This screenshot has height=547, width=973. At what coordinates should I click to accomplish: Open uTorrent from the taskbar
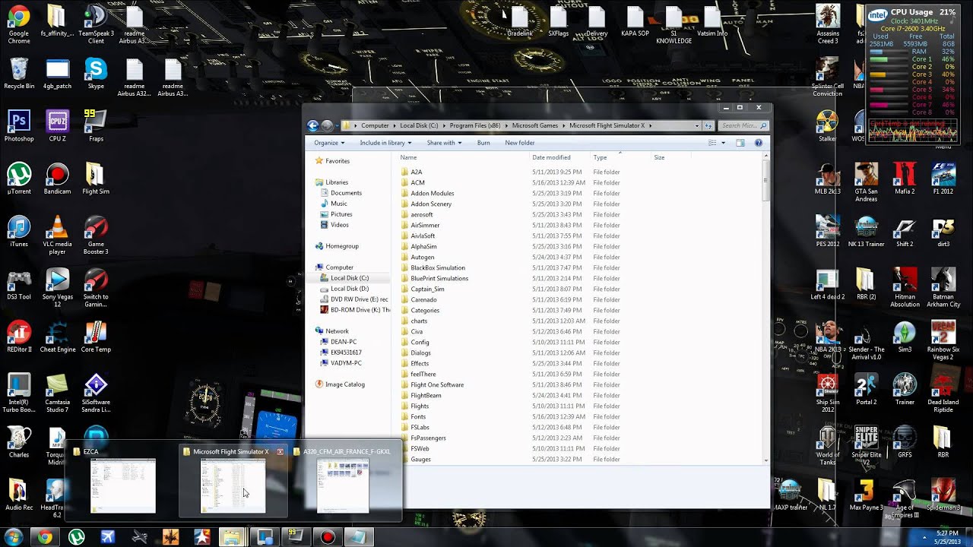tap(76, 537)
